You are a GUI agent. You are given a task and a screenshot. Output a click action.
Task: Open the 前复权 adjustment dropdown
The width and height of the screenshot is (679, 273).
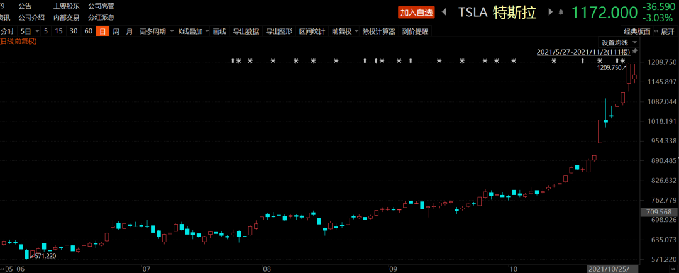pyautogui.click(x=345, y=31)
